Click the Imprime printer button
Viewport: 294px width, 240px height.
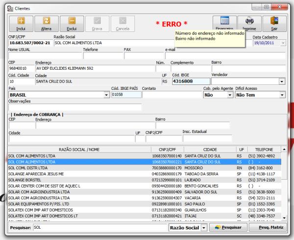click(249, 24)
